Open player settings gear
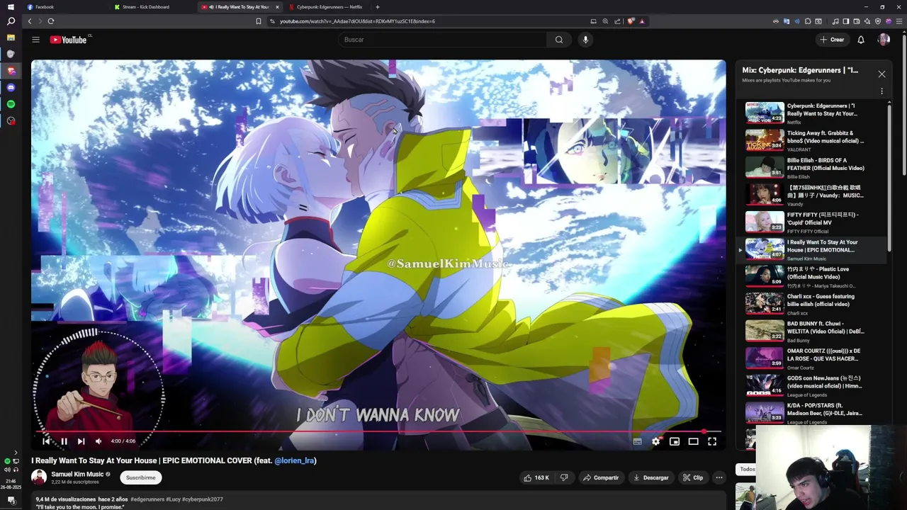 [655, 441]
